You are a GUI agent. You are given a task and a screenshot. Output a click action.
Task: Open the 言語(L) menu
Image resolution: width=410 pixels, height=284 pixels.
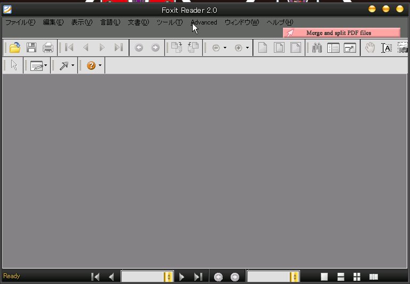pyautogui.click(x=111, y=22)
